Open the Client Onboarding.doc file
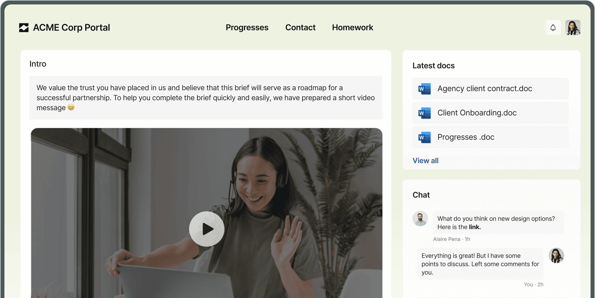The height and width of the screenshot is (298, 595). pos(477,113)
